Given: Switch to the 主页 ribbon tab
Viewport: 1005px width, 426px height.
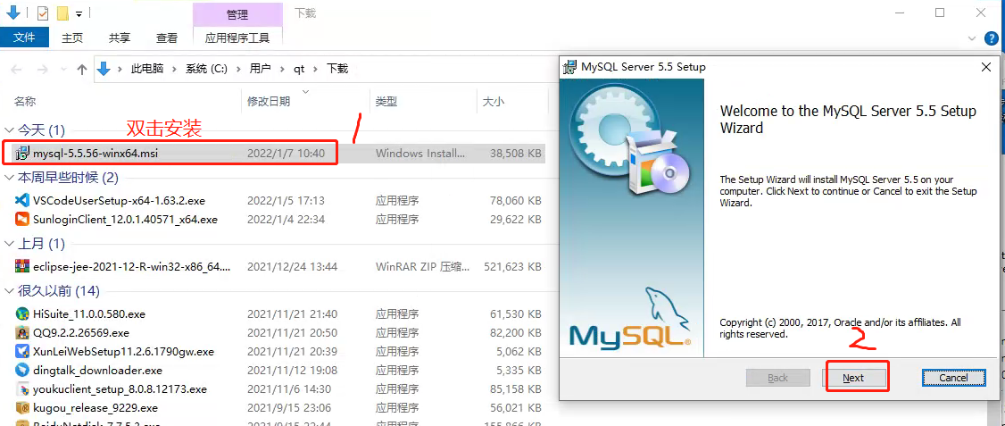Looking at the screenshot, I should pyautogui.click(x=71, y=38).
